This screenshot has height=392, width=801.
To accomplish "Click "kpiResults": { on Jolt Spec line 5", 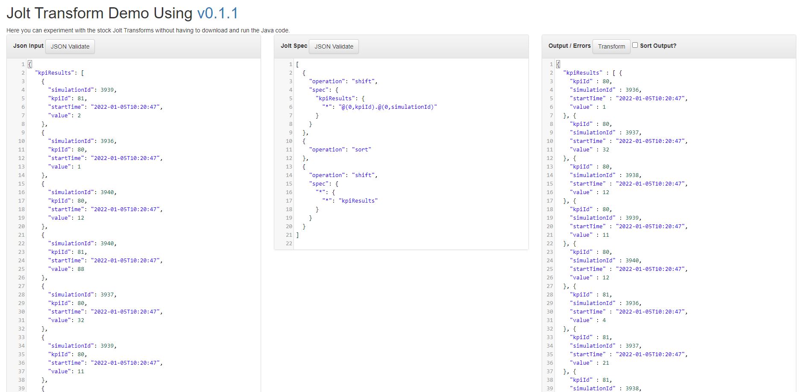I will (x=340, y=99).
